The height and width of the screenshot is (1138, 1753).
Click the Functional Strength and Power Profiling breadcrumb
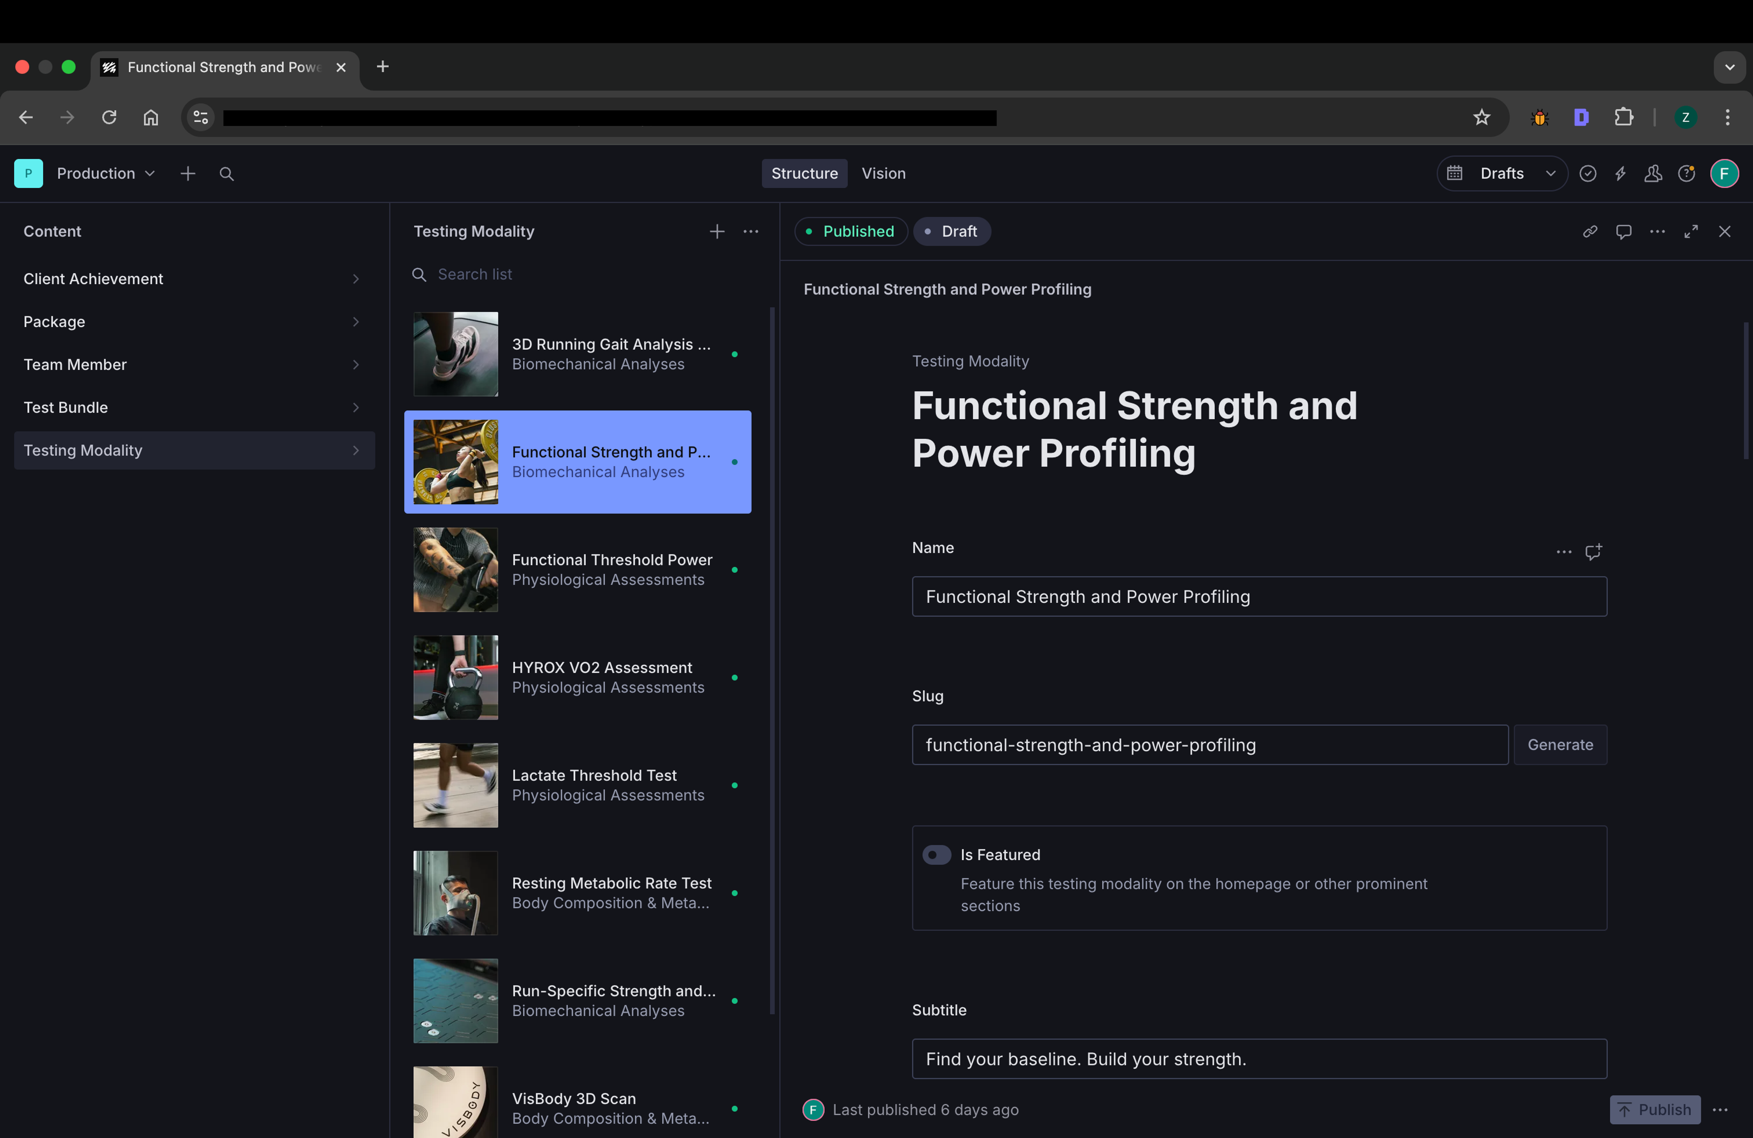tap(947, 289)
